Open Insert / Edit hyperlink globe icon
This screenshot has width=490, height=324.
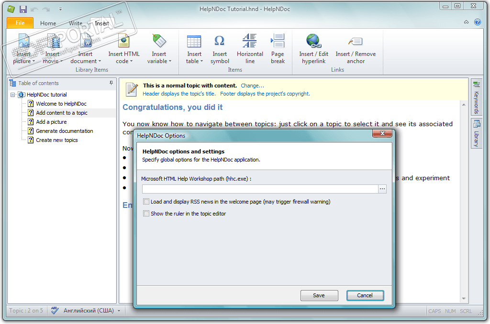pyautogui.click(x=314, y=41)
